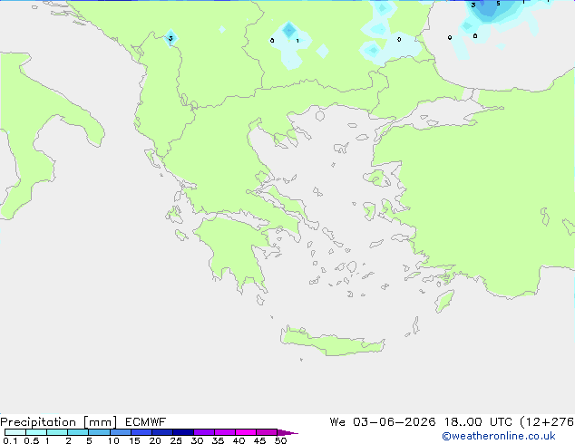Click the 0.1–0.5 mm legend swatch

point(15,432)
